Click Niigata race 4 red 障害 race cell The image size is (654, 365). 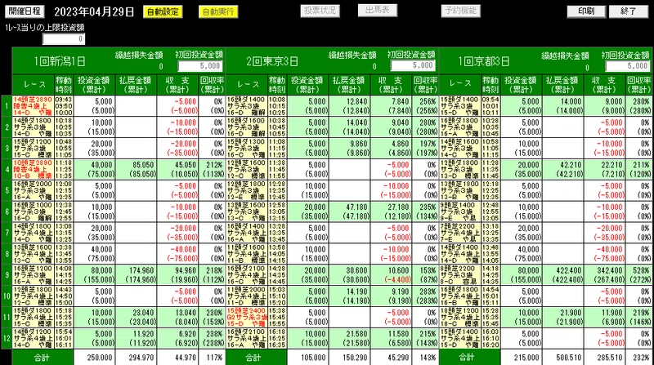(33, 169)
